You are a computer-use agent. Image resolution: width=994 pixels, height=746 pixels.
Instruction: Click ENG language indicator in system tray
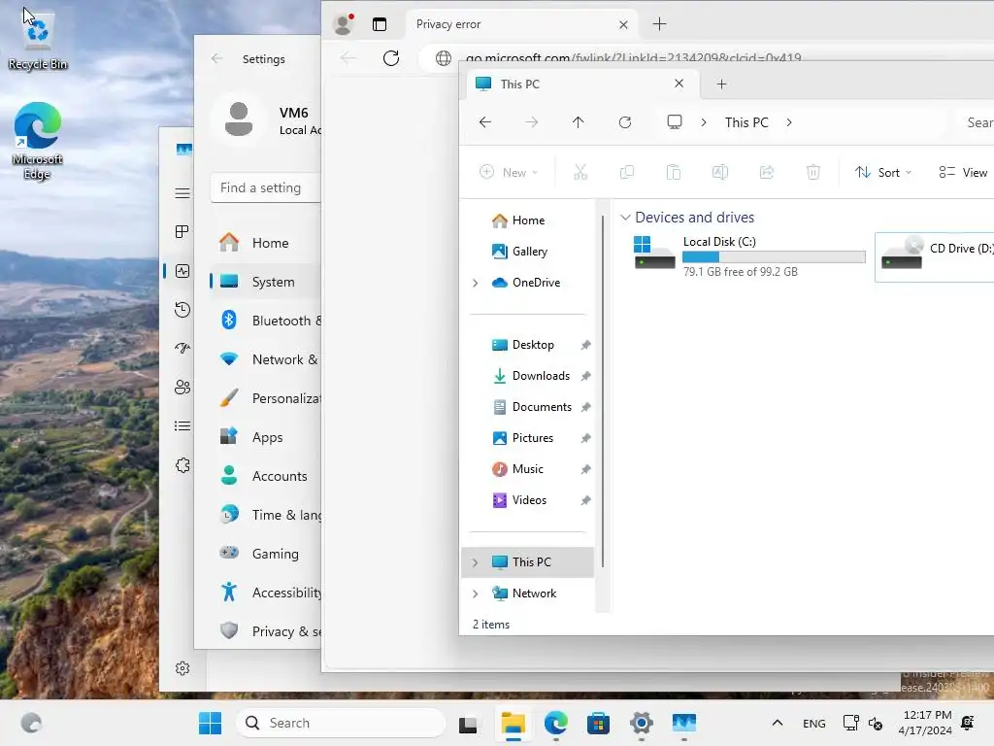point(814,723)
